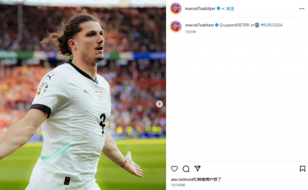Screen dimensions: 308x190
Task: Click the post time at the bottom
Action: [x=178, y=185]
